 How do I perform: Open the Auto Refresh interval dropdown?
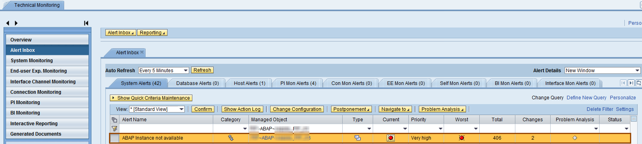(186, 71)
